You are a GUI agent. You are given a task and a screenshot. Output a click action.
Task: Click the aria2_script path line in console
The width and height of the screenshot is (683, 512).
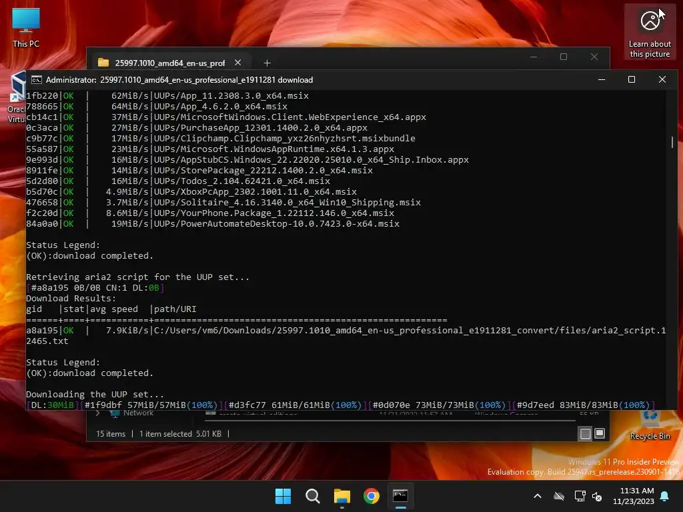346,336
